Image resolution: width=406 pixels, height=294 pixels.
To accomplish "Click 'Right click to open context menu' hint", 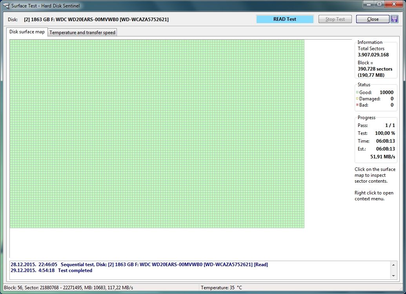I will [x=374, y=196].
